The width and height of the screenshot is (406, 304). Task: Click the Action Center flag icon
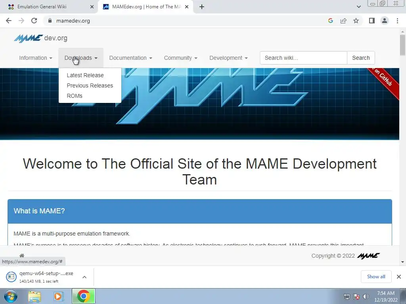coord(356,296)
